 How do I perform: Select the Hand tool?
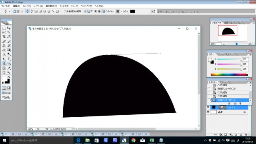tap(4, 72)
